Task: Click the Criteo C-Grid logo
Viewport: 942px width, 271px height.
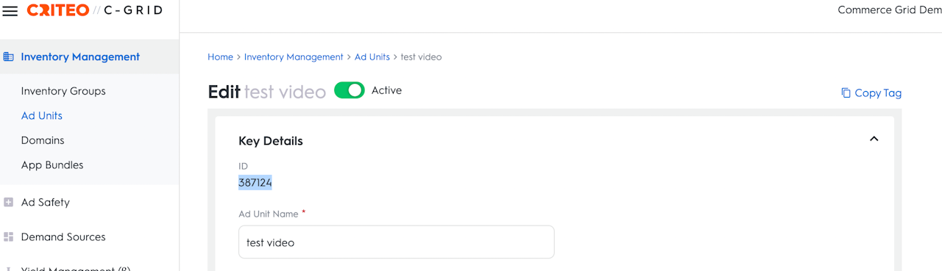Action: 95,10
